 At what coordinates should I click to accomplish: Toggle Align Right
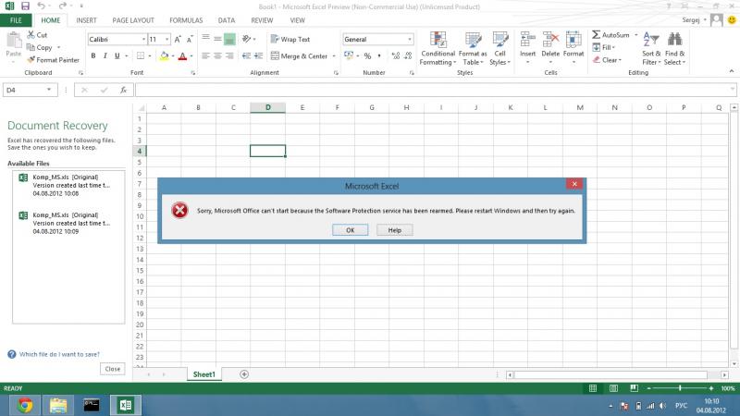229,55
